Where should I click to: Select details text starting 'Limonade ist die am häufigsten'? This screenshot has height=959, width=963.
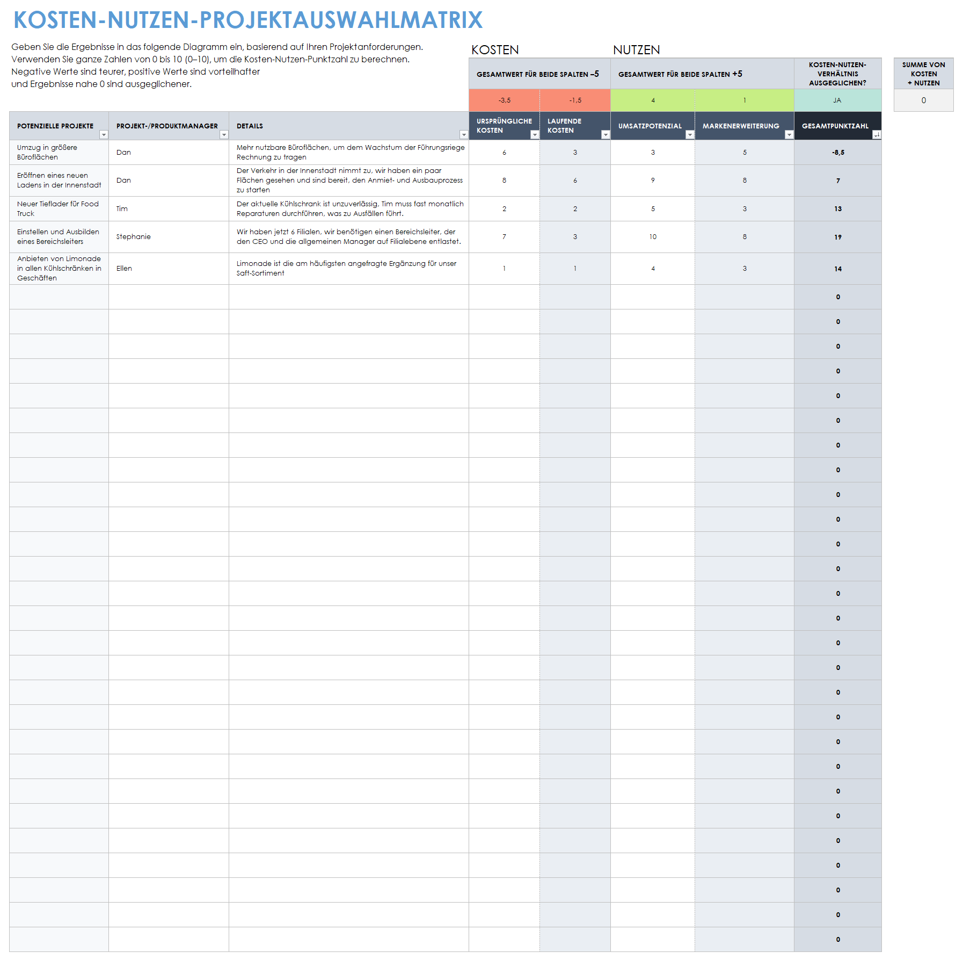349,269
